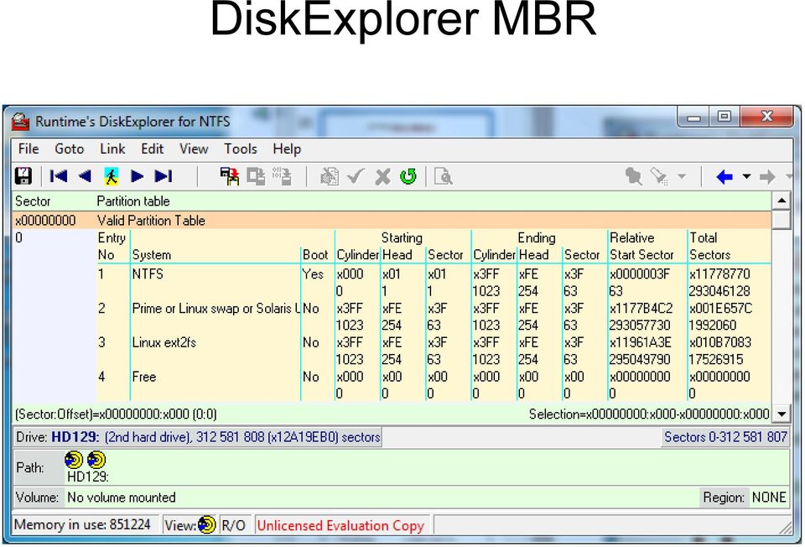805x547 pixels.
Task: Click the 'No volume mounted' text
Action: (121, 498)
